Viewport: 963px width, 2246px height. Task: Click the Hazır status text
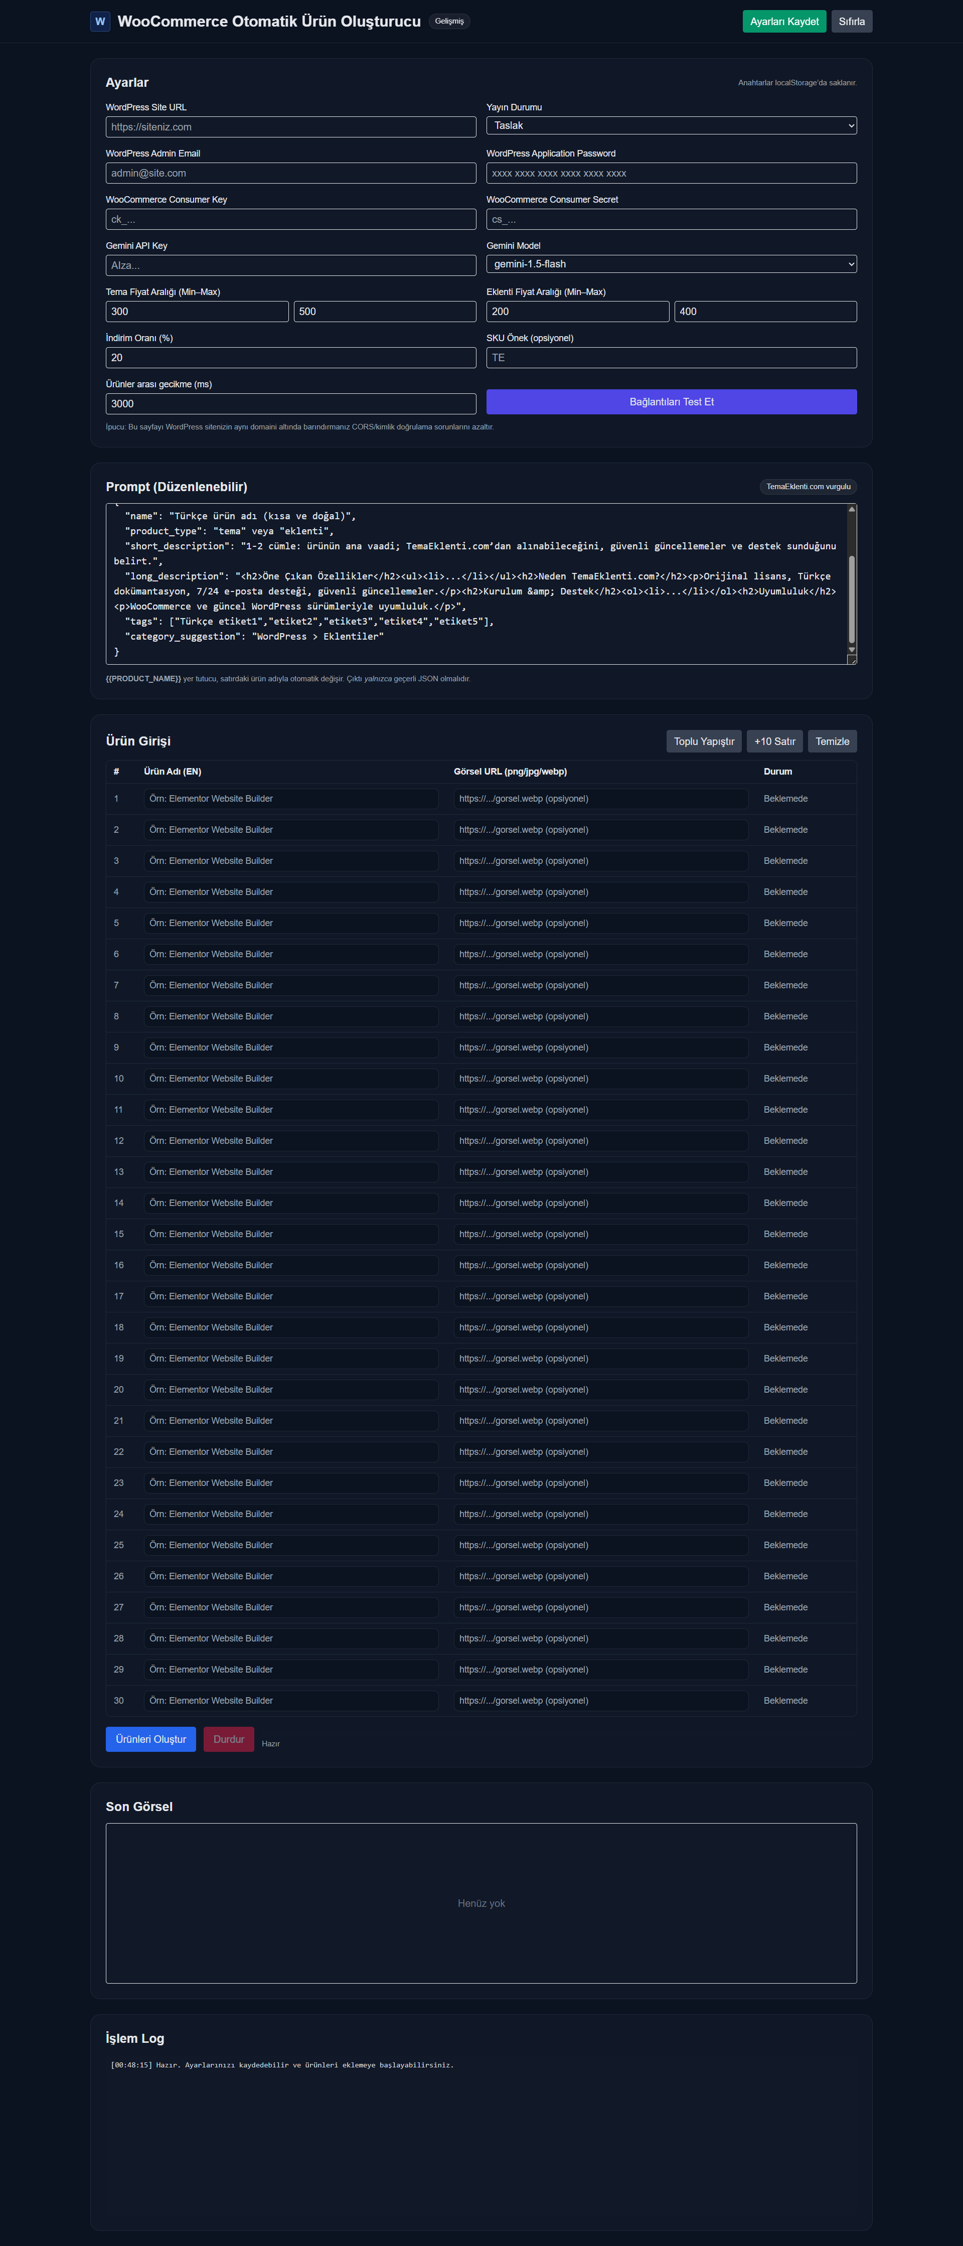coord(271,1744)
